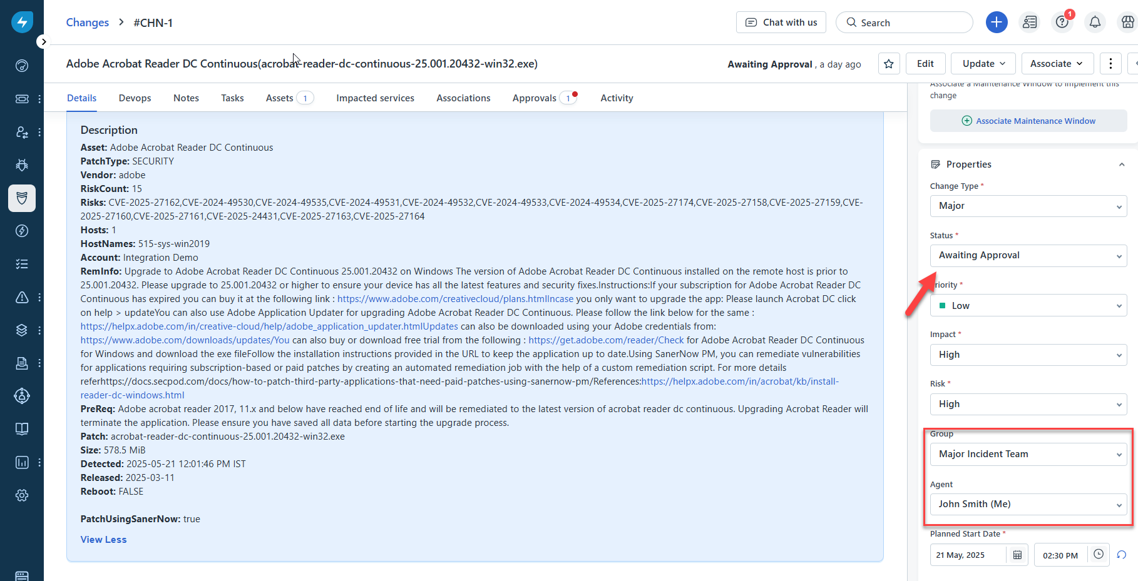Viewport: 1138px width, 581px height.
Task: Switch to the Activity tab
Action: point(617,98)
